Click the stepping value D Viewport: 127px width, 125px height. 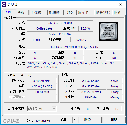114,53
